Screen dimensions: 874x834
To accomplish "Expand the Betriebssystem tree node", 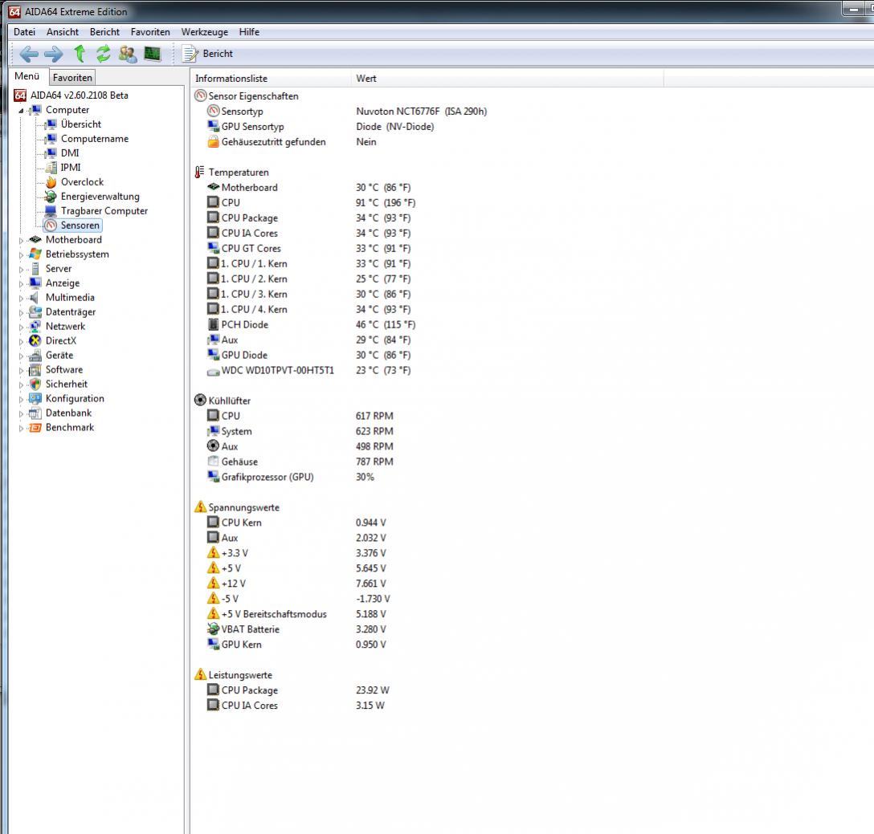I will tap(21, 254).
